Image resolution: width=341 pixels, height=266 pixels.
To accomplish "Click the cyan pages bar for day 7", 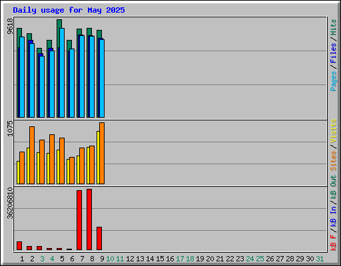I will pyautogui.click(x=82, y=76).
